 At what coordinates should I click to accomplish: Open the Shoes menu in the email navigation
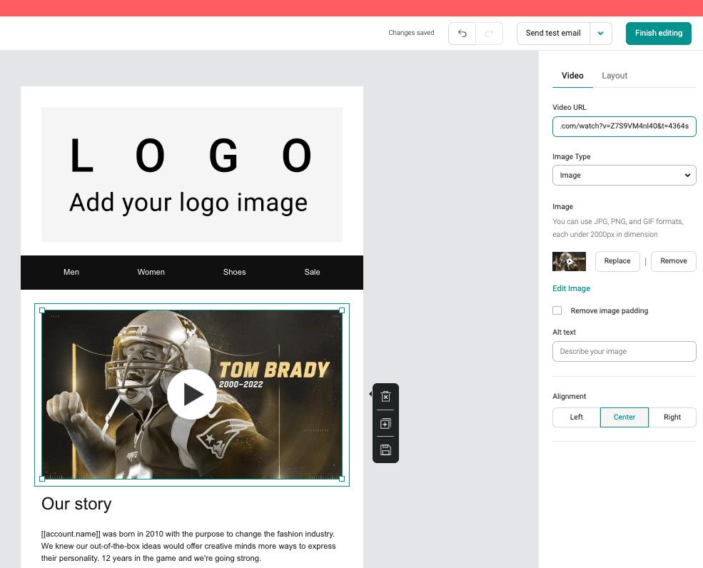point(234,272)
